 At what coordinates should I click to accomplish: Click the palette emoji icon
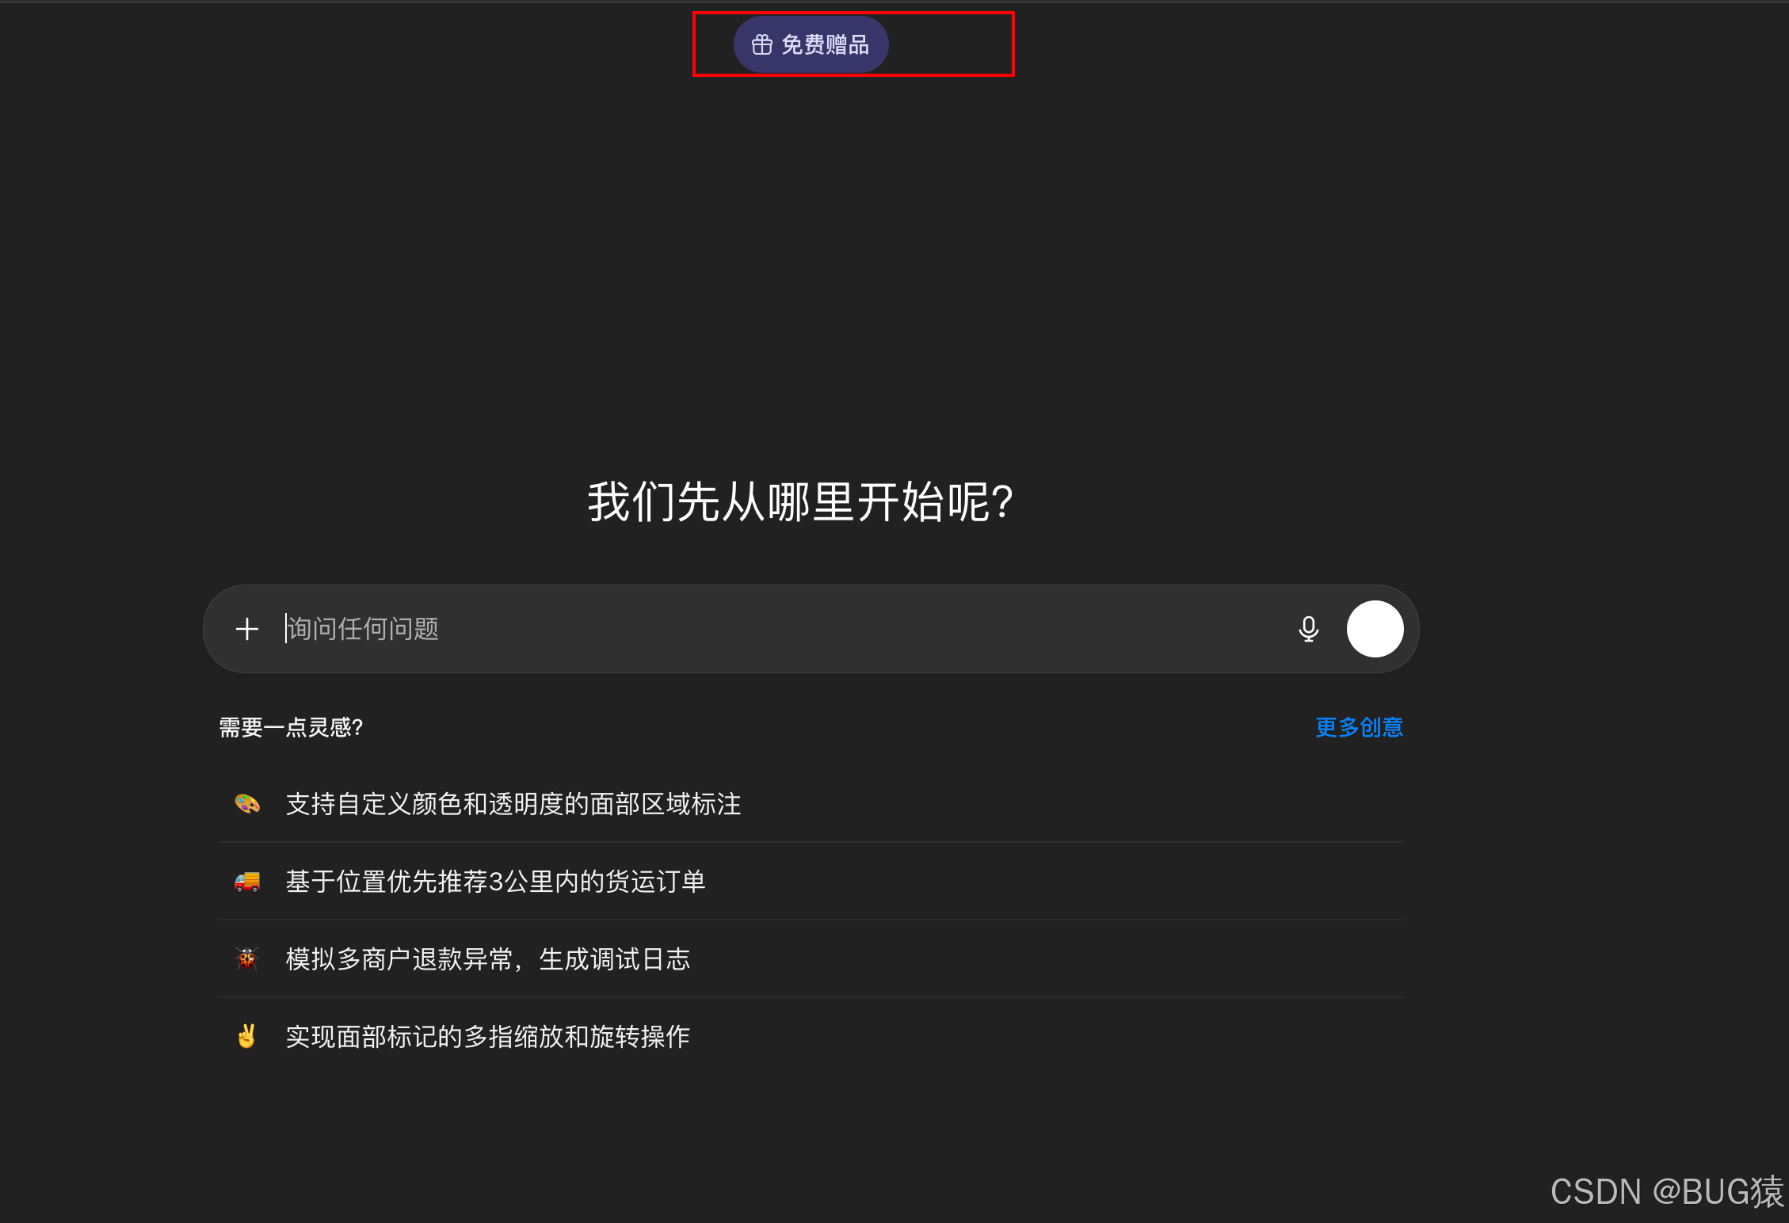(x=247, y=804)
